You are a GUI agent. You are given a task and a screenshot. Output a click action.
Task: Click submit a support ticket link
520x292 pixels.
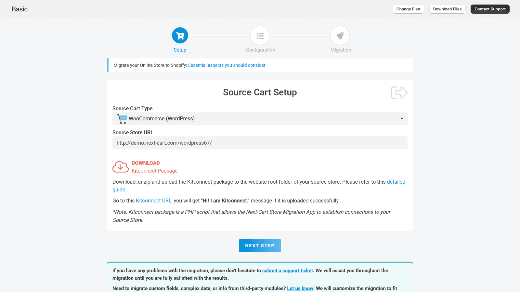pyautogui.click(x=287, y=270)
